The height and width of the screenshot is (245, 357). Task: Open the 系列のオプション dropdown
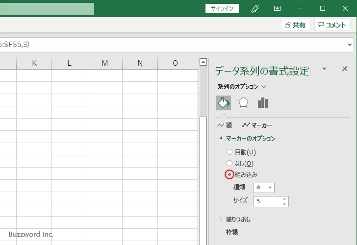[264, 87]
